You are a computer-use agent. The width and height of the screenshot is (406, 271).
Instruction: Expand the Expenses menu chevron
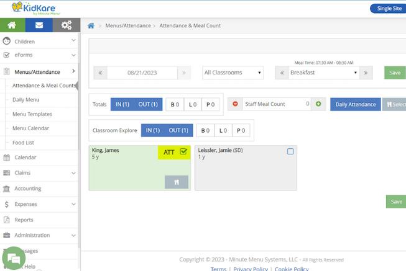click(73, 204)
